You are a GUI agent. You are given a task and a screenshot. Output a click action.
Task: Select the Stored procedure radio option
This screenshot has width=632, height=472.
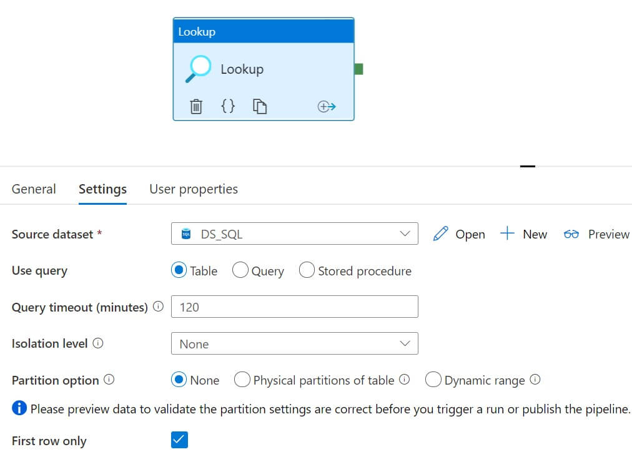tap(307, 270)
